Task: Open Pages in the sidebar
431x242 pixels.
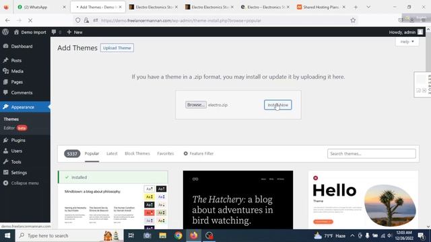Action: (x=17, y=82)
